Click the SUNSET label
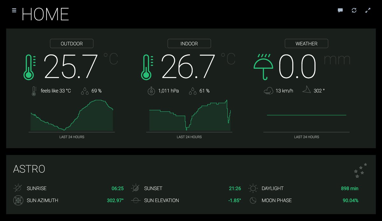382x221 pixels. (153, 188)
